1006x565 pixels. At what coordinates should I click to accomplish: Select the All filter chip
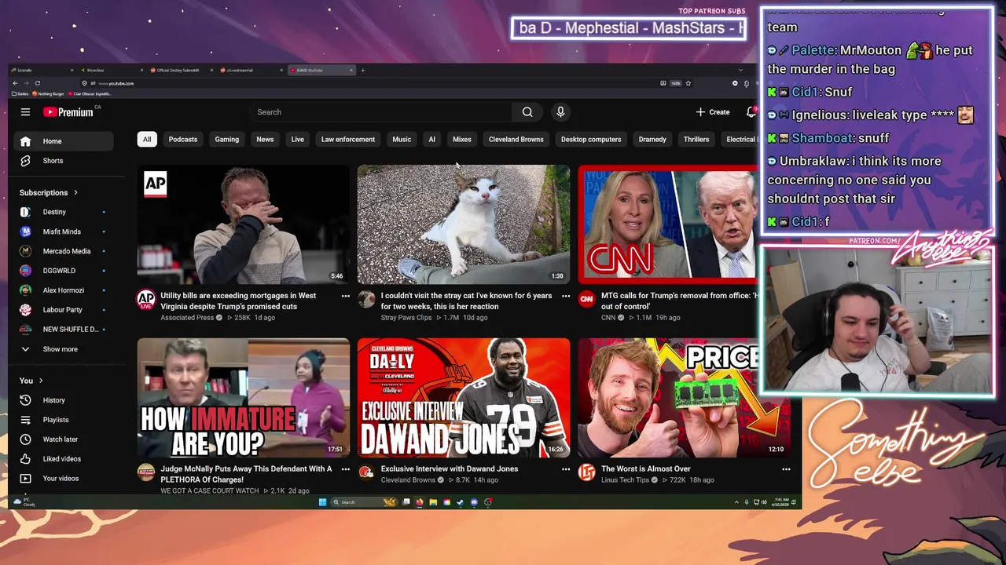pos(146,140)
